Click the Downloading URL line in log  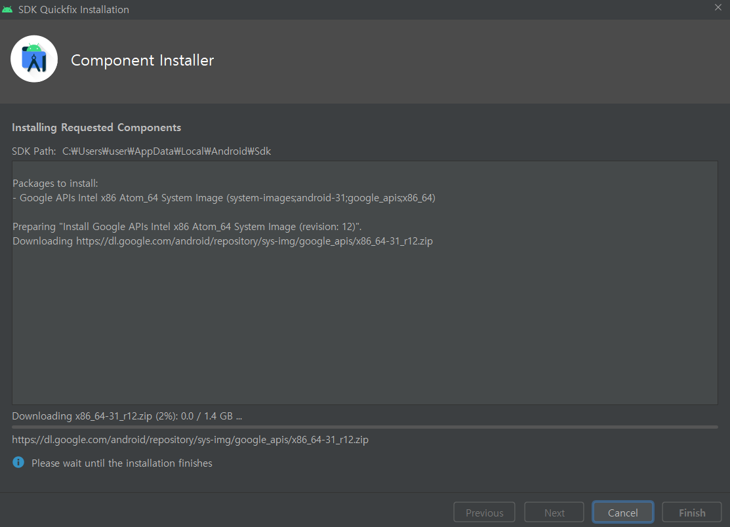pos(222,241)
